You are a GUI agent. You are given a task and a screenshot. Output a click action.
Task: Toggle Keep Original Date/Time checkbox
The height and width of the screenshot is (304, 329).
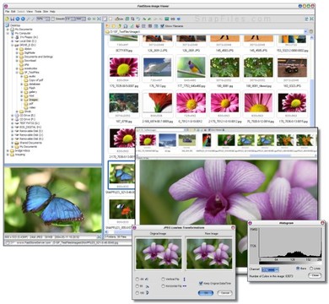[x=201, y=283]
